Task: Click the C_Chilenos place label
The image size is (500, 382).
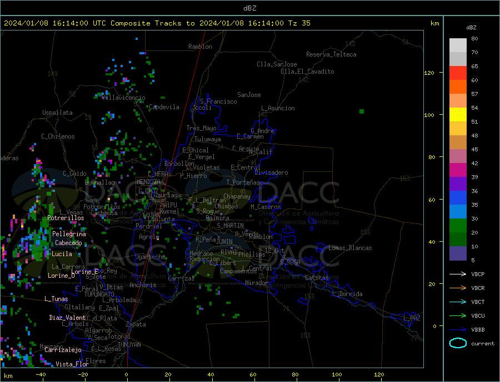Action: click(58, 136)
